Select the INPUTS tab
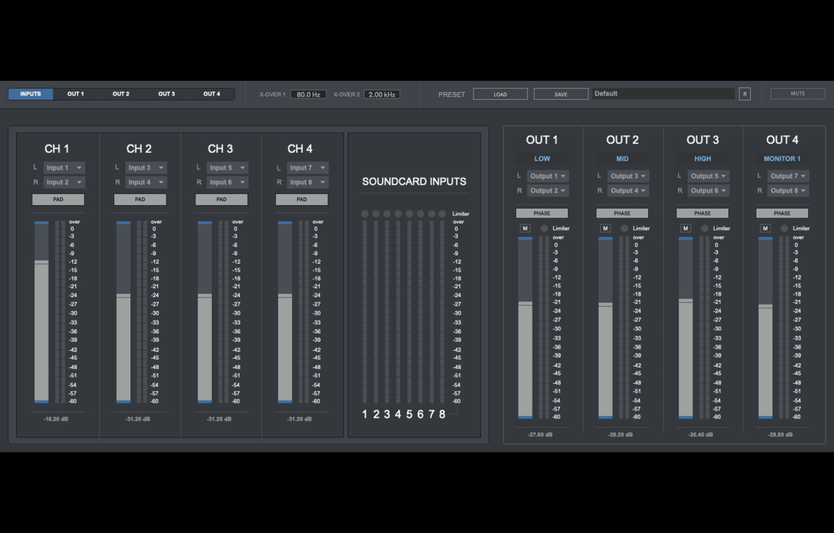Screen dimensions: 834x533 pyautogui.click(x=30, y=93)
